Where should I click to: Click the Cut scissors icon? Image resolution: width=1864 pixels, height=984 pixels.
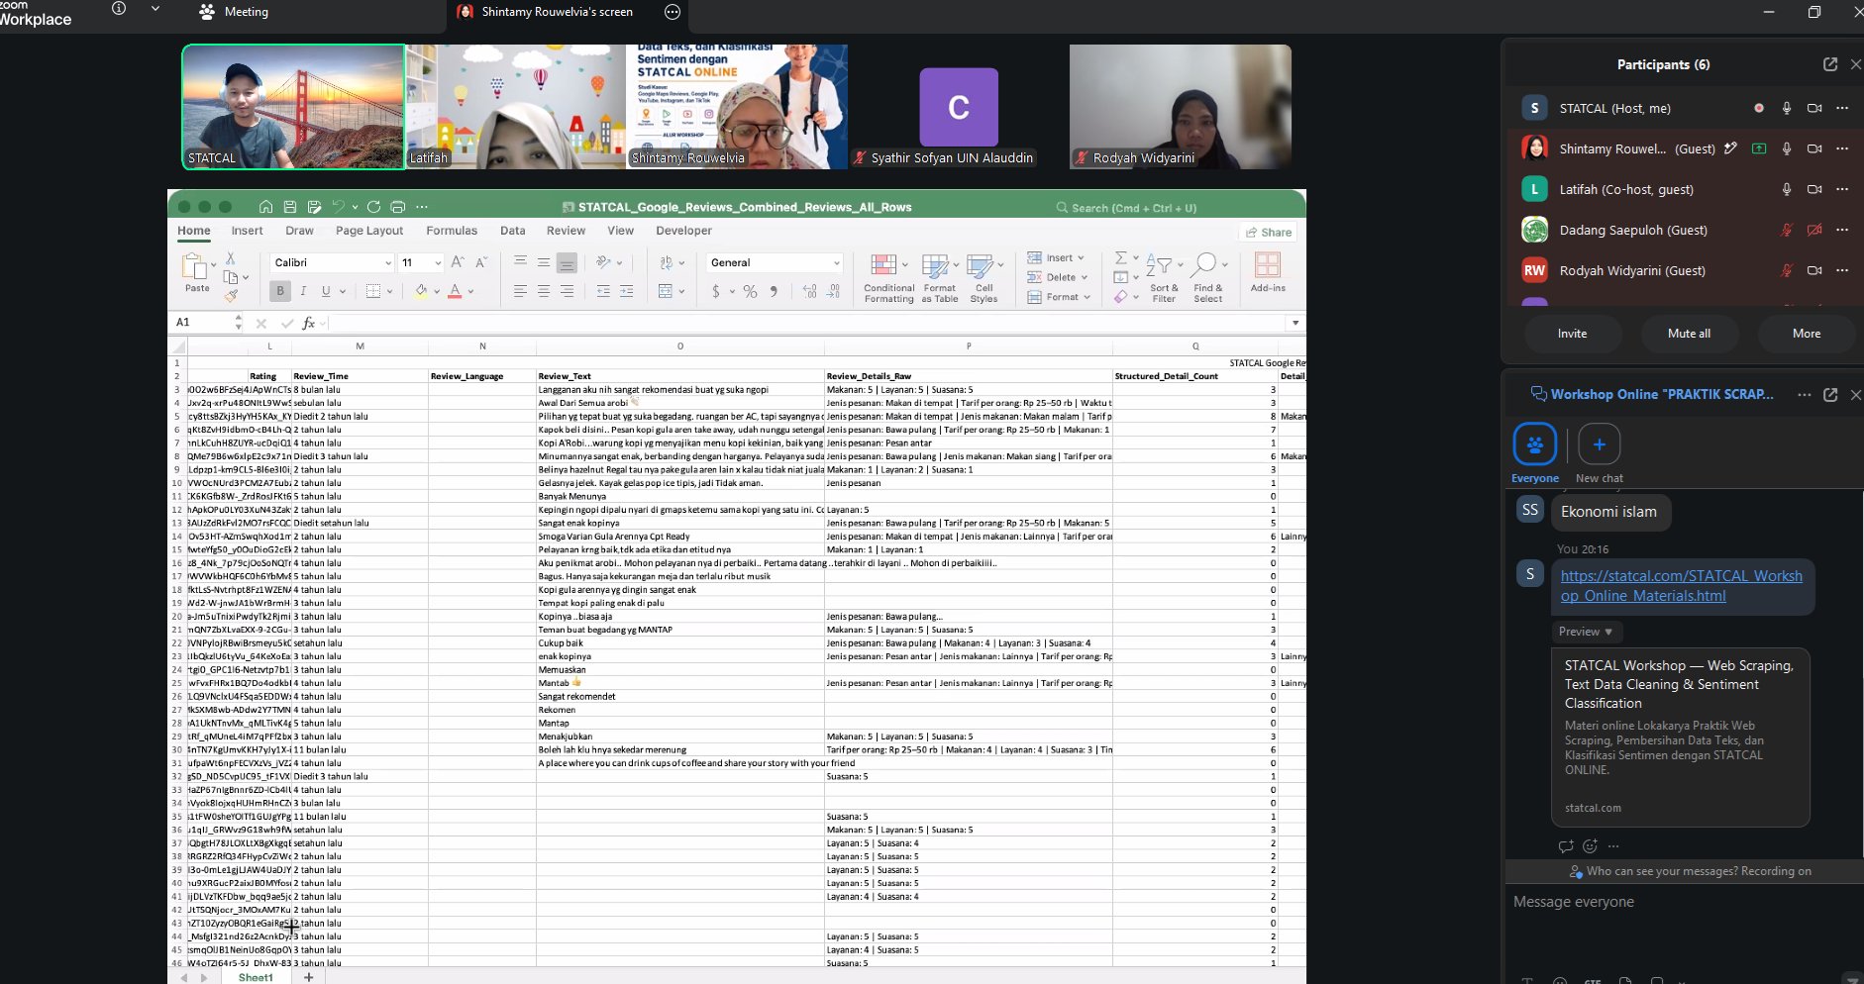tap(231, 258)
